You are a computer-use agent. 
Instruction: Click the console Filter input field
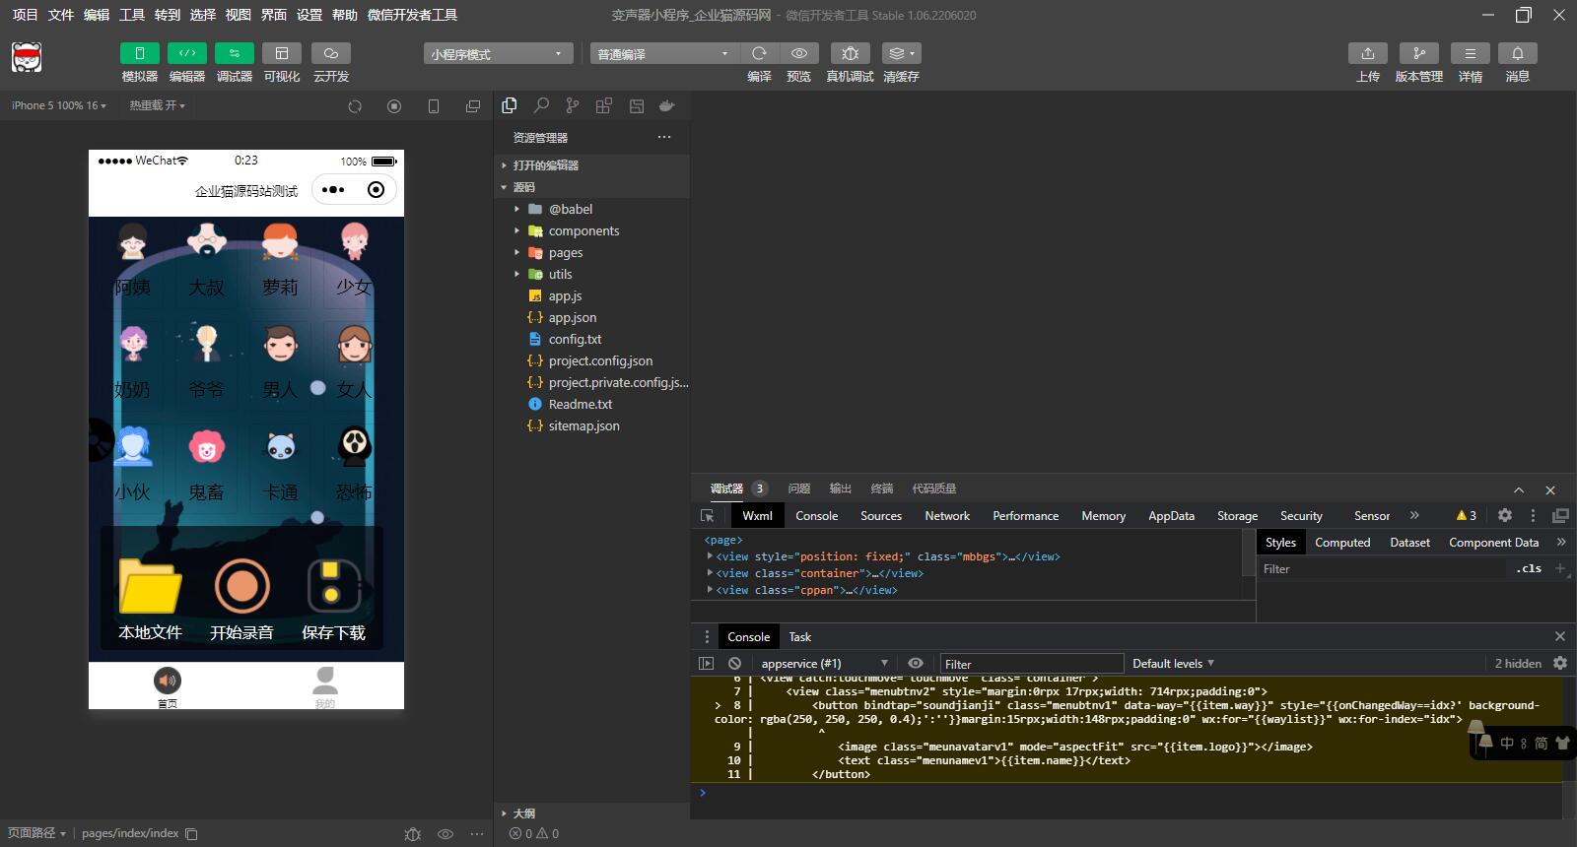coord(1031,664)
